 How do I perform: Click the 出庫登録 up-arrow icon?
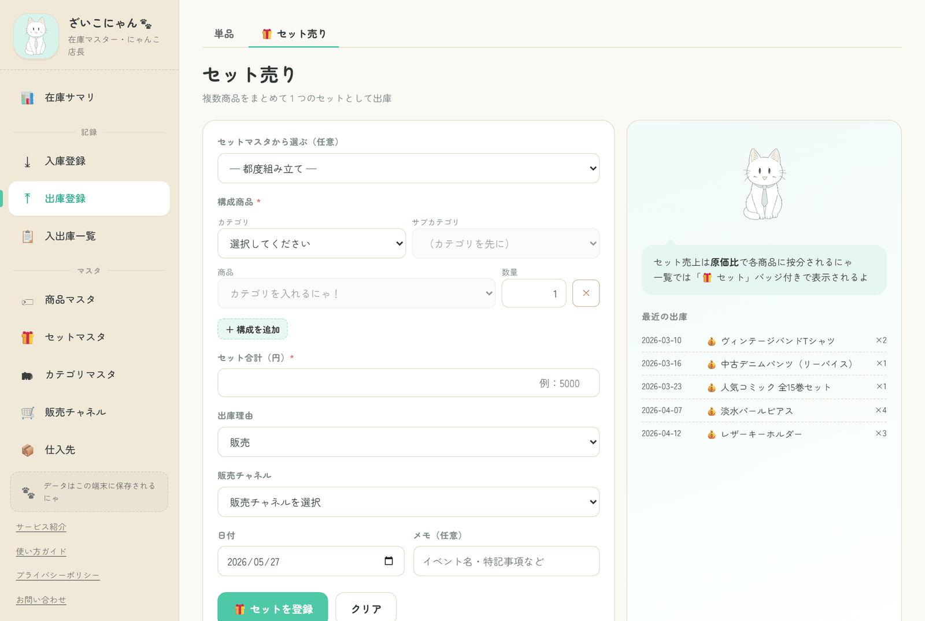coord(27,199)
